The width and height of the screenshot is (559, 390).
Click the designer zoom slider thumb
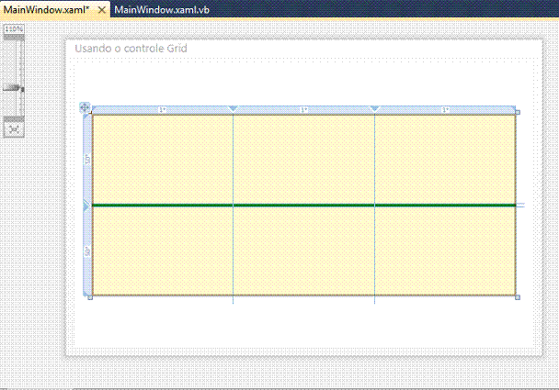(x=14, y=88)
